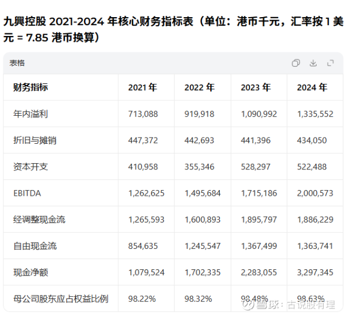Click the download table icon

coord(313,63)
